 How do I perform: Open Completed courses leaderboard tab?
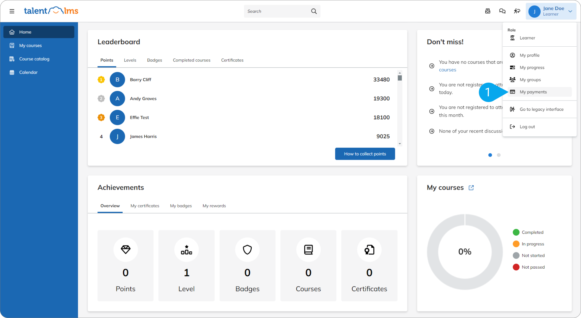192,60
